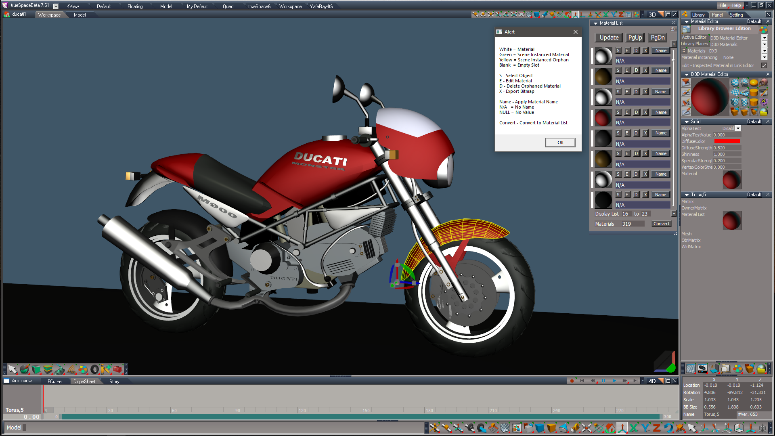Click the Material List vertical slider
Image resolution: width=775 pixels, height=436 pixels.
pos(673,129)
